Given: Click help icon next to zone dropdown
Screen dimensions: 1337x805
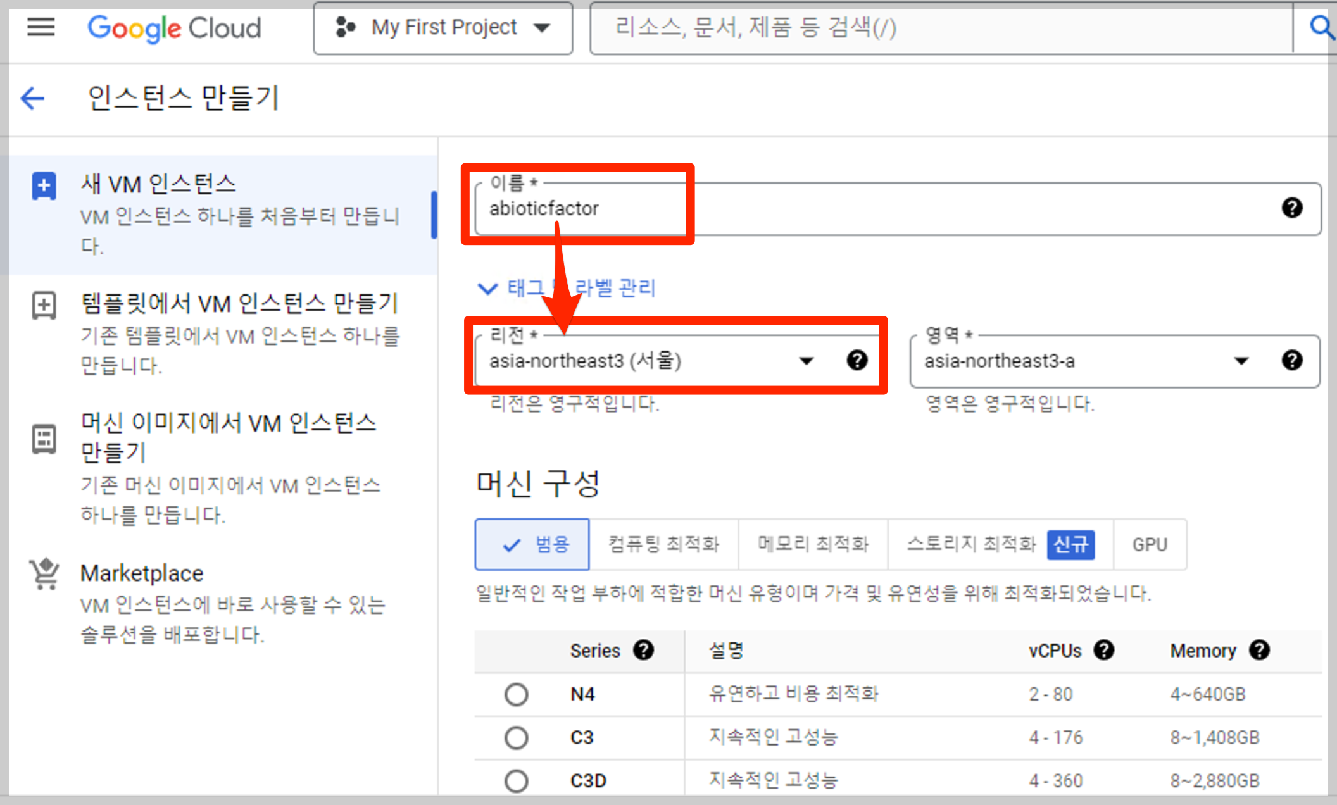Looking at the screenshot, I should click(1291, 360).
